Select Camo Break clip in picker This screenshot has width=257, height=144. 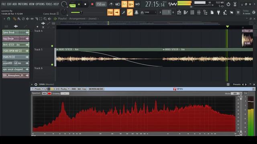pos(16,32)
